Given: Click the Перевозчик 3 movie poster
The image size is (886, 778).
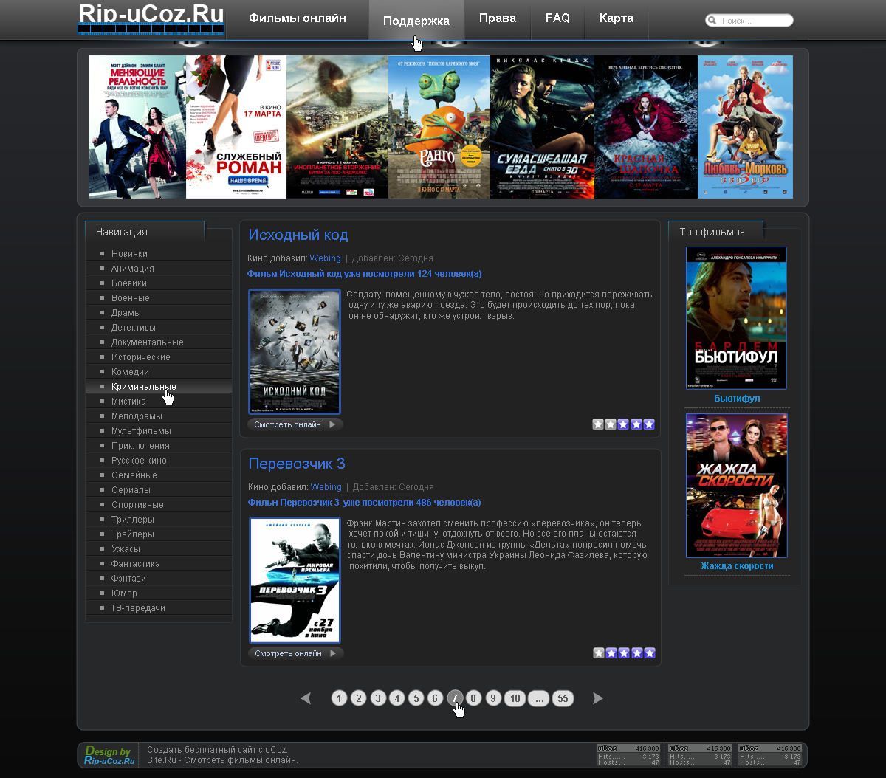Looking at the screenshot, I should pyautogui.click(x=295, y=580).
